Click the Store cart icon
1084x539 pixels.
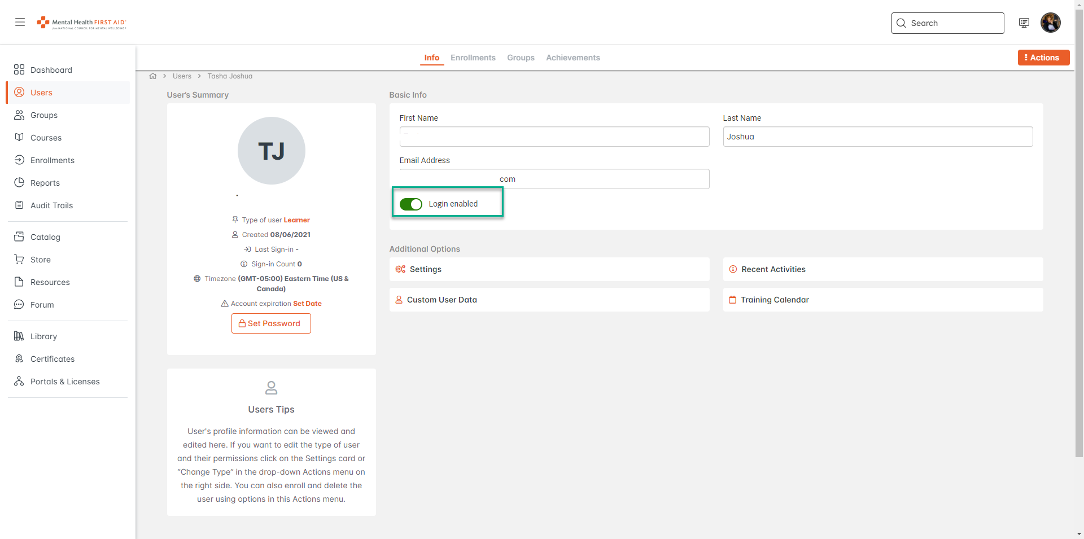(x=19, y=260)
